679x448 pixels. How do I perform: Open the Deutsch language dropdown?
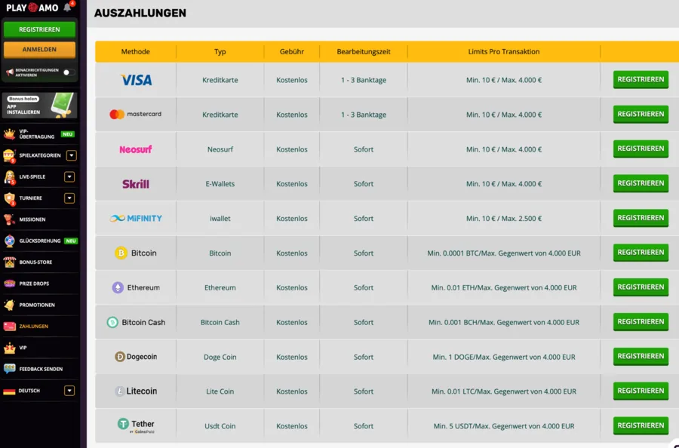pos(69,391)
